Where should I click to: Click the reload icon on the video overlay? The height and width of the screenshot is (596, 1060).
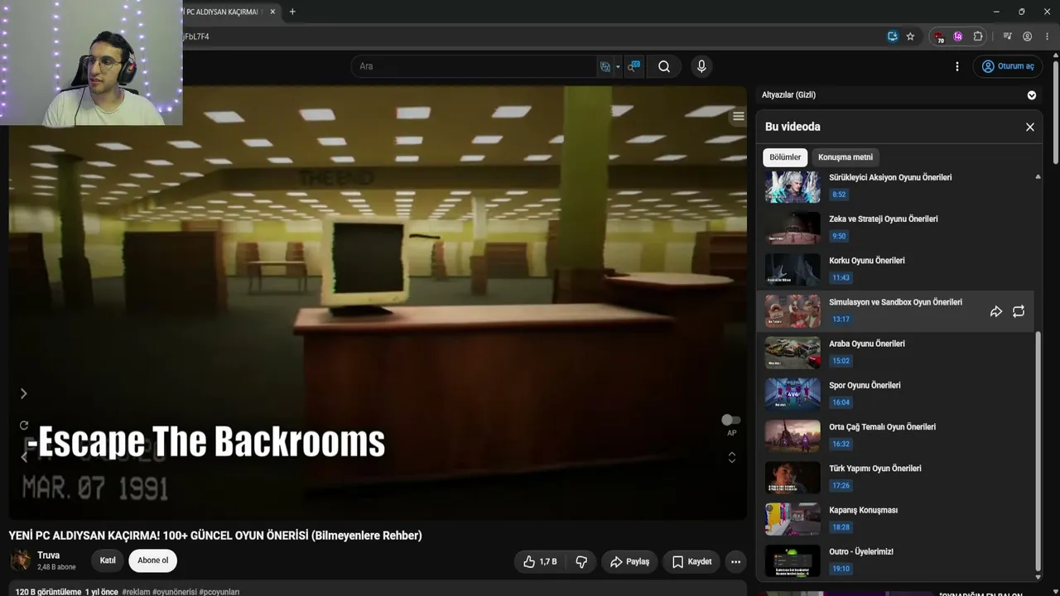23,425
